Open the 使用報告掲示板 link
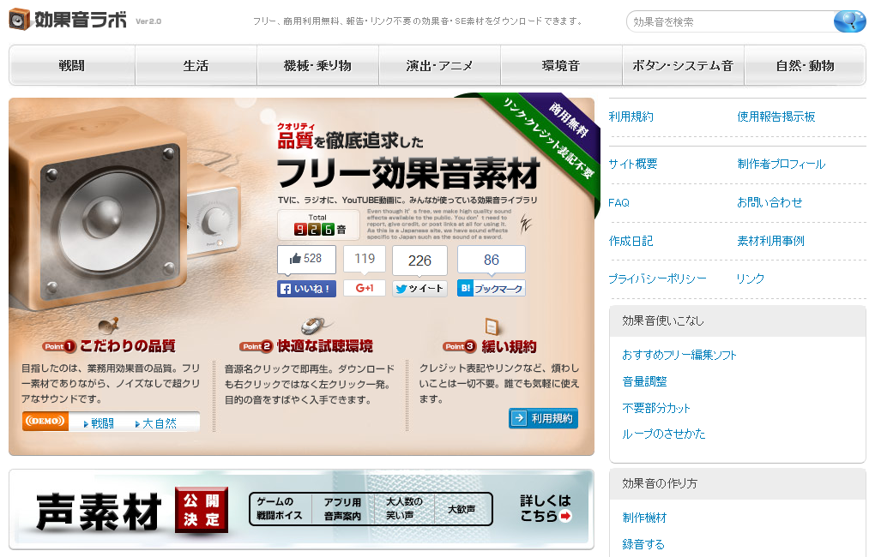The image size is (875, 557). [x=776, y=117]
